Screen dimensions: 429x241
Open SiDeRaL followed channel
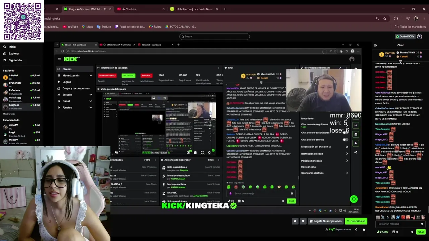click(21, 77)
